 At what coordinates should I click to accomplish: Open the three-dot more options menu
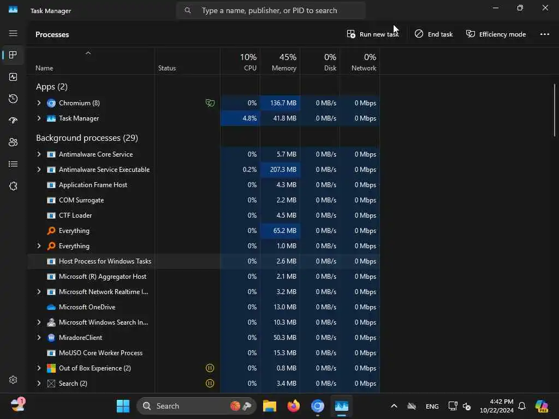(x=545, y=34)
